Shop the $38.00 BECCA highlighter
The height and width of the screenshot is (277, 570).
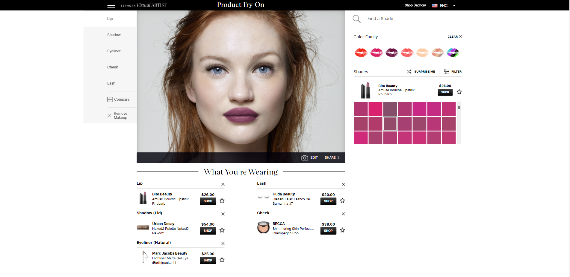coord(328,231)
